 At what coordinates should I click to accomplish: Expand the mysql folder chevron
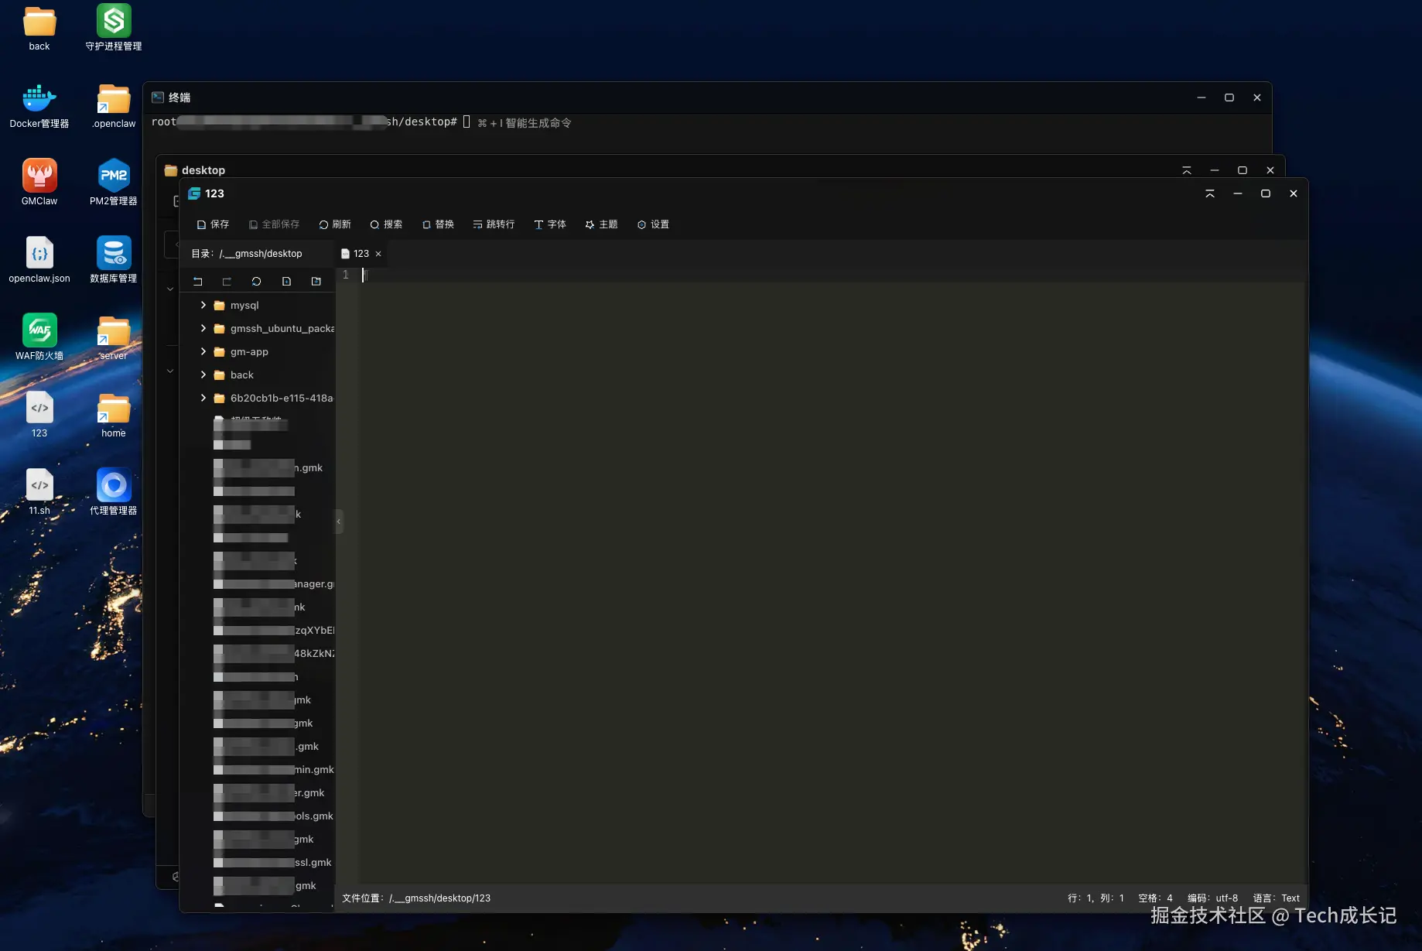[x=203, y=306]
